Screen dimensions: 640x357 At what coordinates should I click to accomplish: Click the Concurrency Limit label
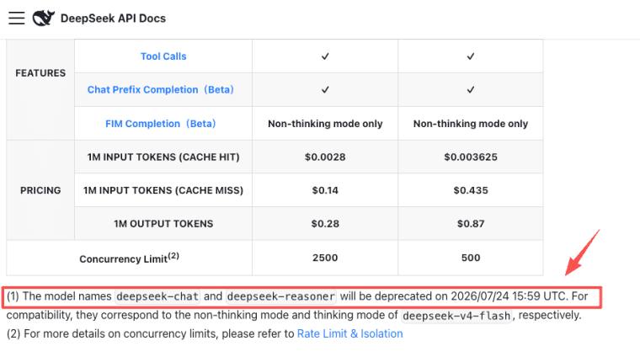coord(129,258)
